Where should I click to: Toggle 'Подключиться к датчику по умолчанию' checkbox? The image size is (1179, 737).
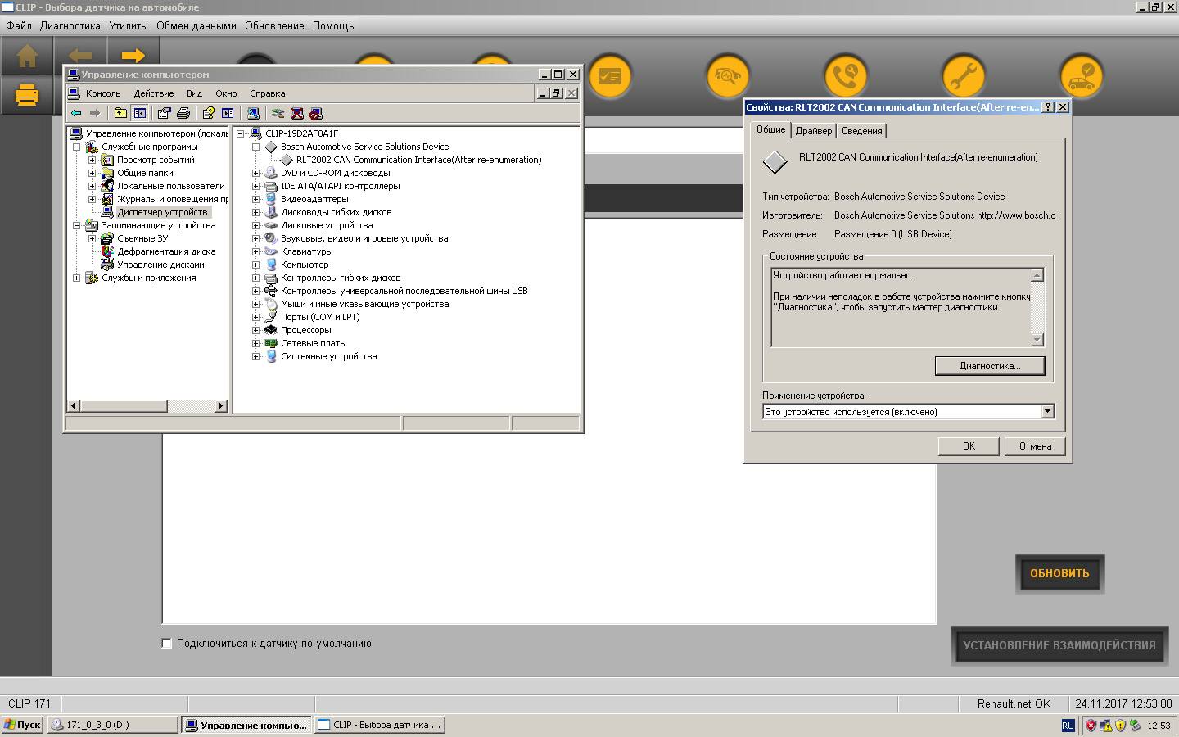pyautogui.click(x=167, y=644)
